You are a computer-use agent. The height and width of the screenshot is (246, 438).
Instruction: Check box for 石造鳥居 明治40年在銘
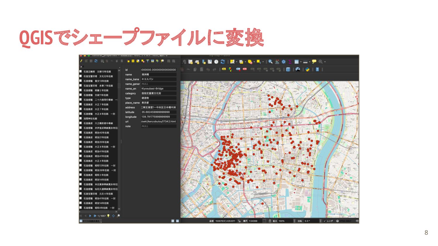pos(81,132)
